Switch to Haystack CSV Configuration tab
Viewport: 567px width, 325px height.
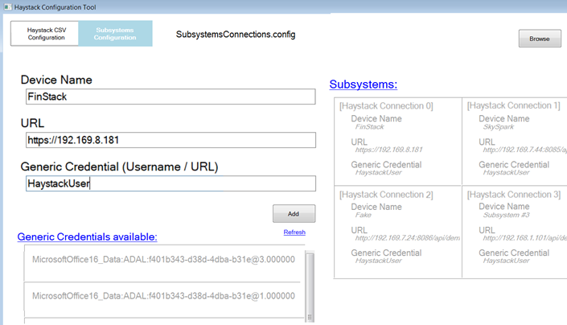coord(46,34)
